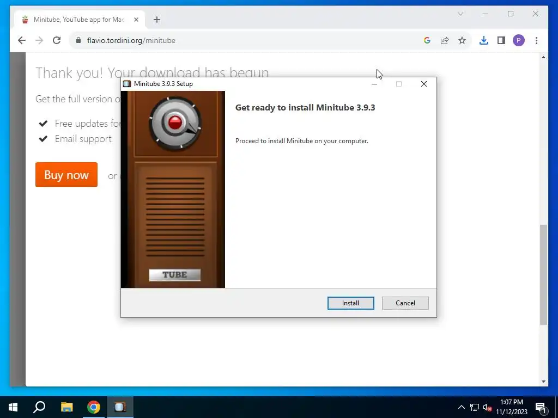This screenshot has height=418, width=558.
Task: Click the scrollbar up arrow
Action: pos(543,57)
